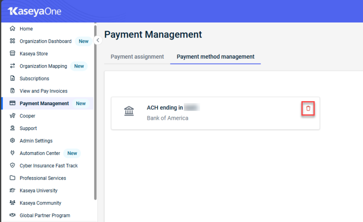Image resolution: width=363 pixels, height=222 pixels.
Task: Delete the ACH payment method with trash icon
Action: pyautogui.click(x=308, y=109)
